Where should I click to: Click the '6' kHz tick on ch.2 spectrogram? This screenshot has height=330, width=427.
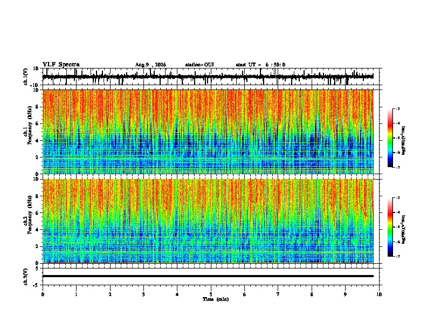[38, 213]
